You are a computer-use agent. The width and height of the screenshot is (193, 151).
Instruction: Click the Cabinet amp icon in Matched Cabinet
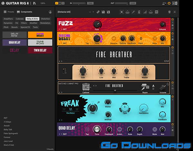point(86,86)
